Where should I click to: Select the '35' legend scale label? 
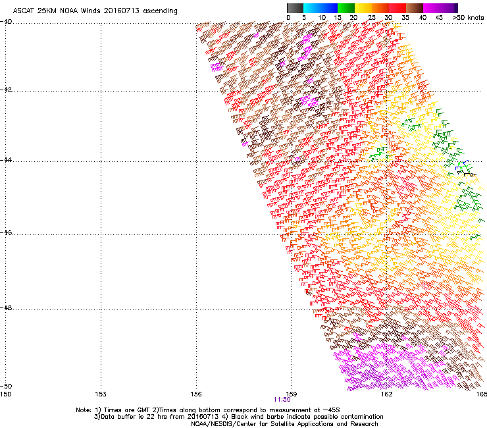point(405,18)
